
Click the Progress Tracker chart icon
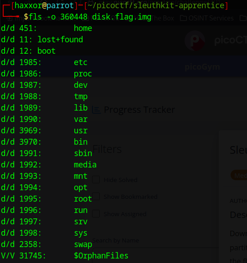coord(97,110)
